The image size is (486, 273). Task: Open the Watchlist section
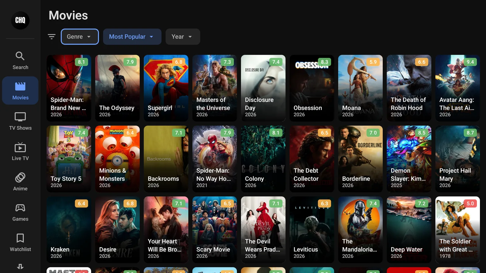[x=20, y=242]
